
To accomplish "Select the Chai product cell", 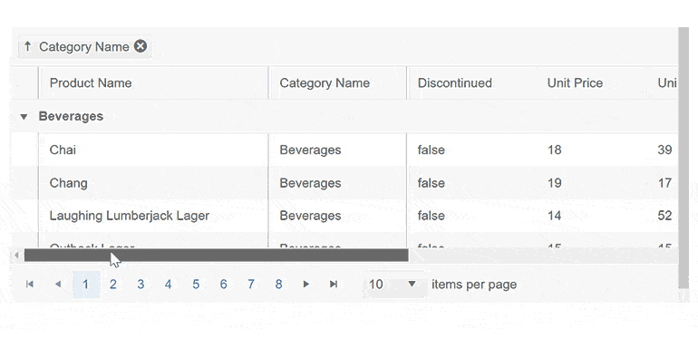I will click(153, 150).
